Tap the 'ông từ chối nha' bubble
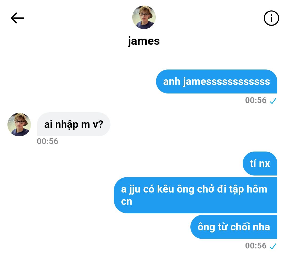This screenshot has width=288, height=253. click(234, 227)
